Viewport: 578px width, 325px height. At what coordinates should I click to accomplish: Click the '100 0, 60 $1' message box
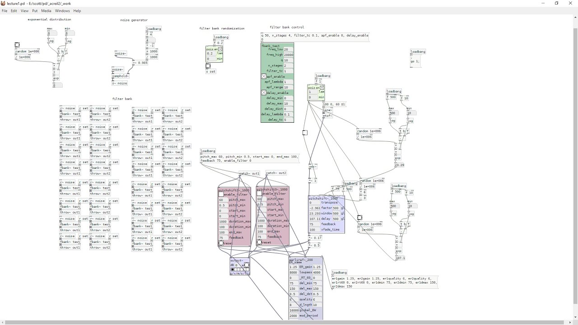(334, 104)
